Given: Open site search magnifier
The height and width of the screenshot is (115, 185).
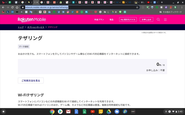Looking at the screenshot, I should click(x=158, y=20).
